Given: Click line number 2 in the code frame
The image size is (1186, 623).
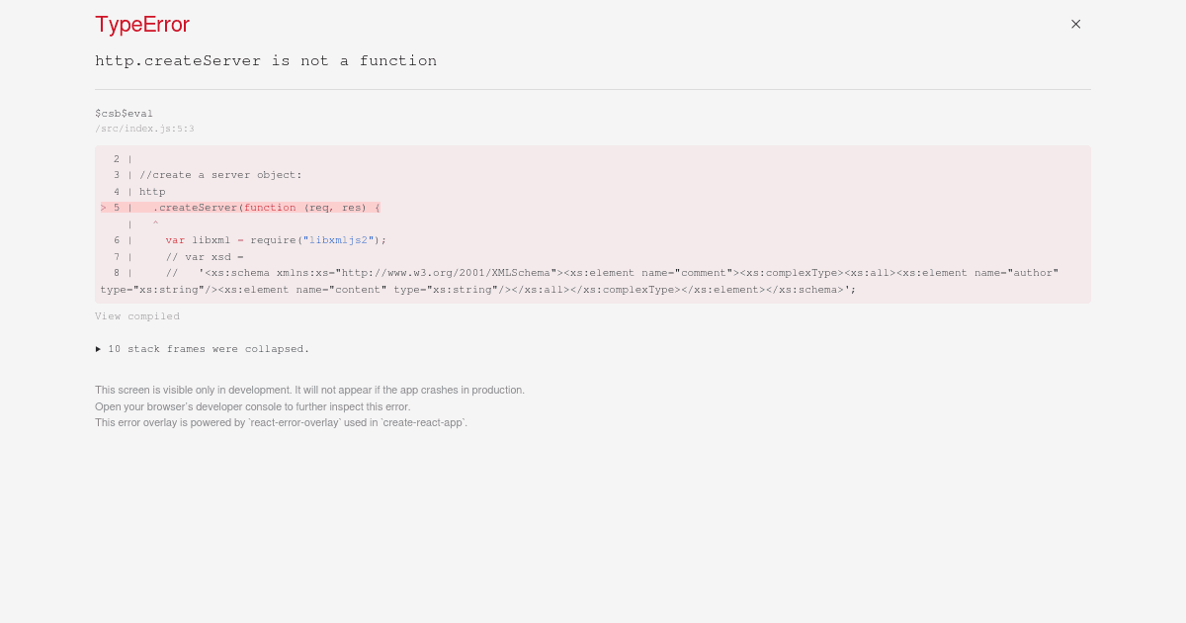Looking at the screenshot, I should (117, 159).
